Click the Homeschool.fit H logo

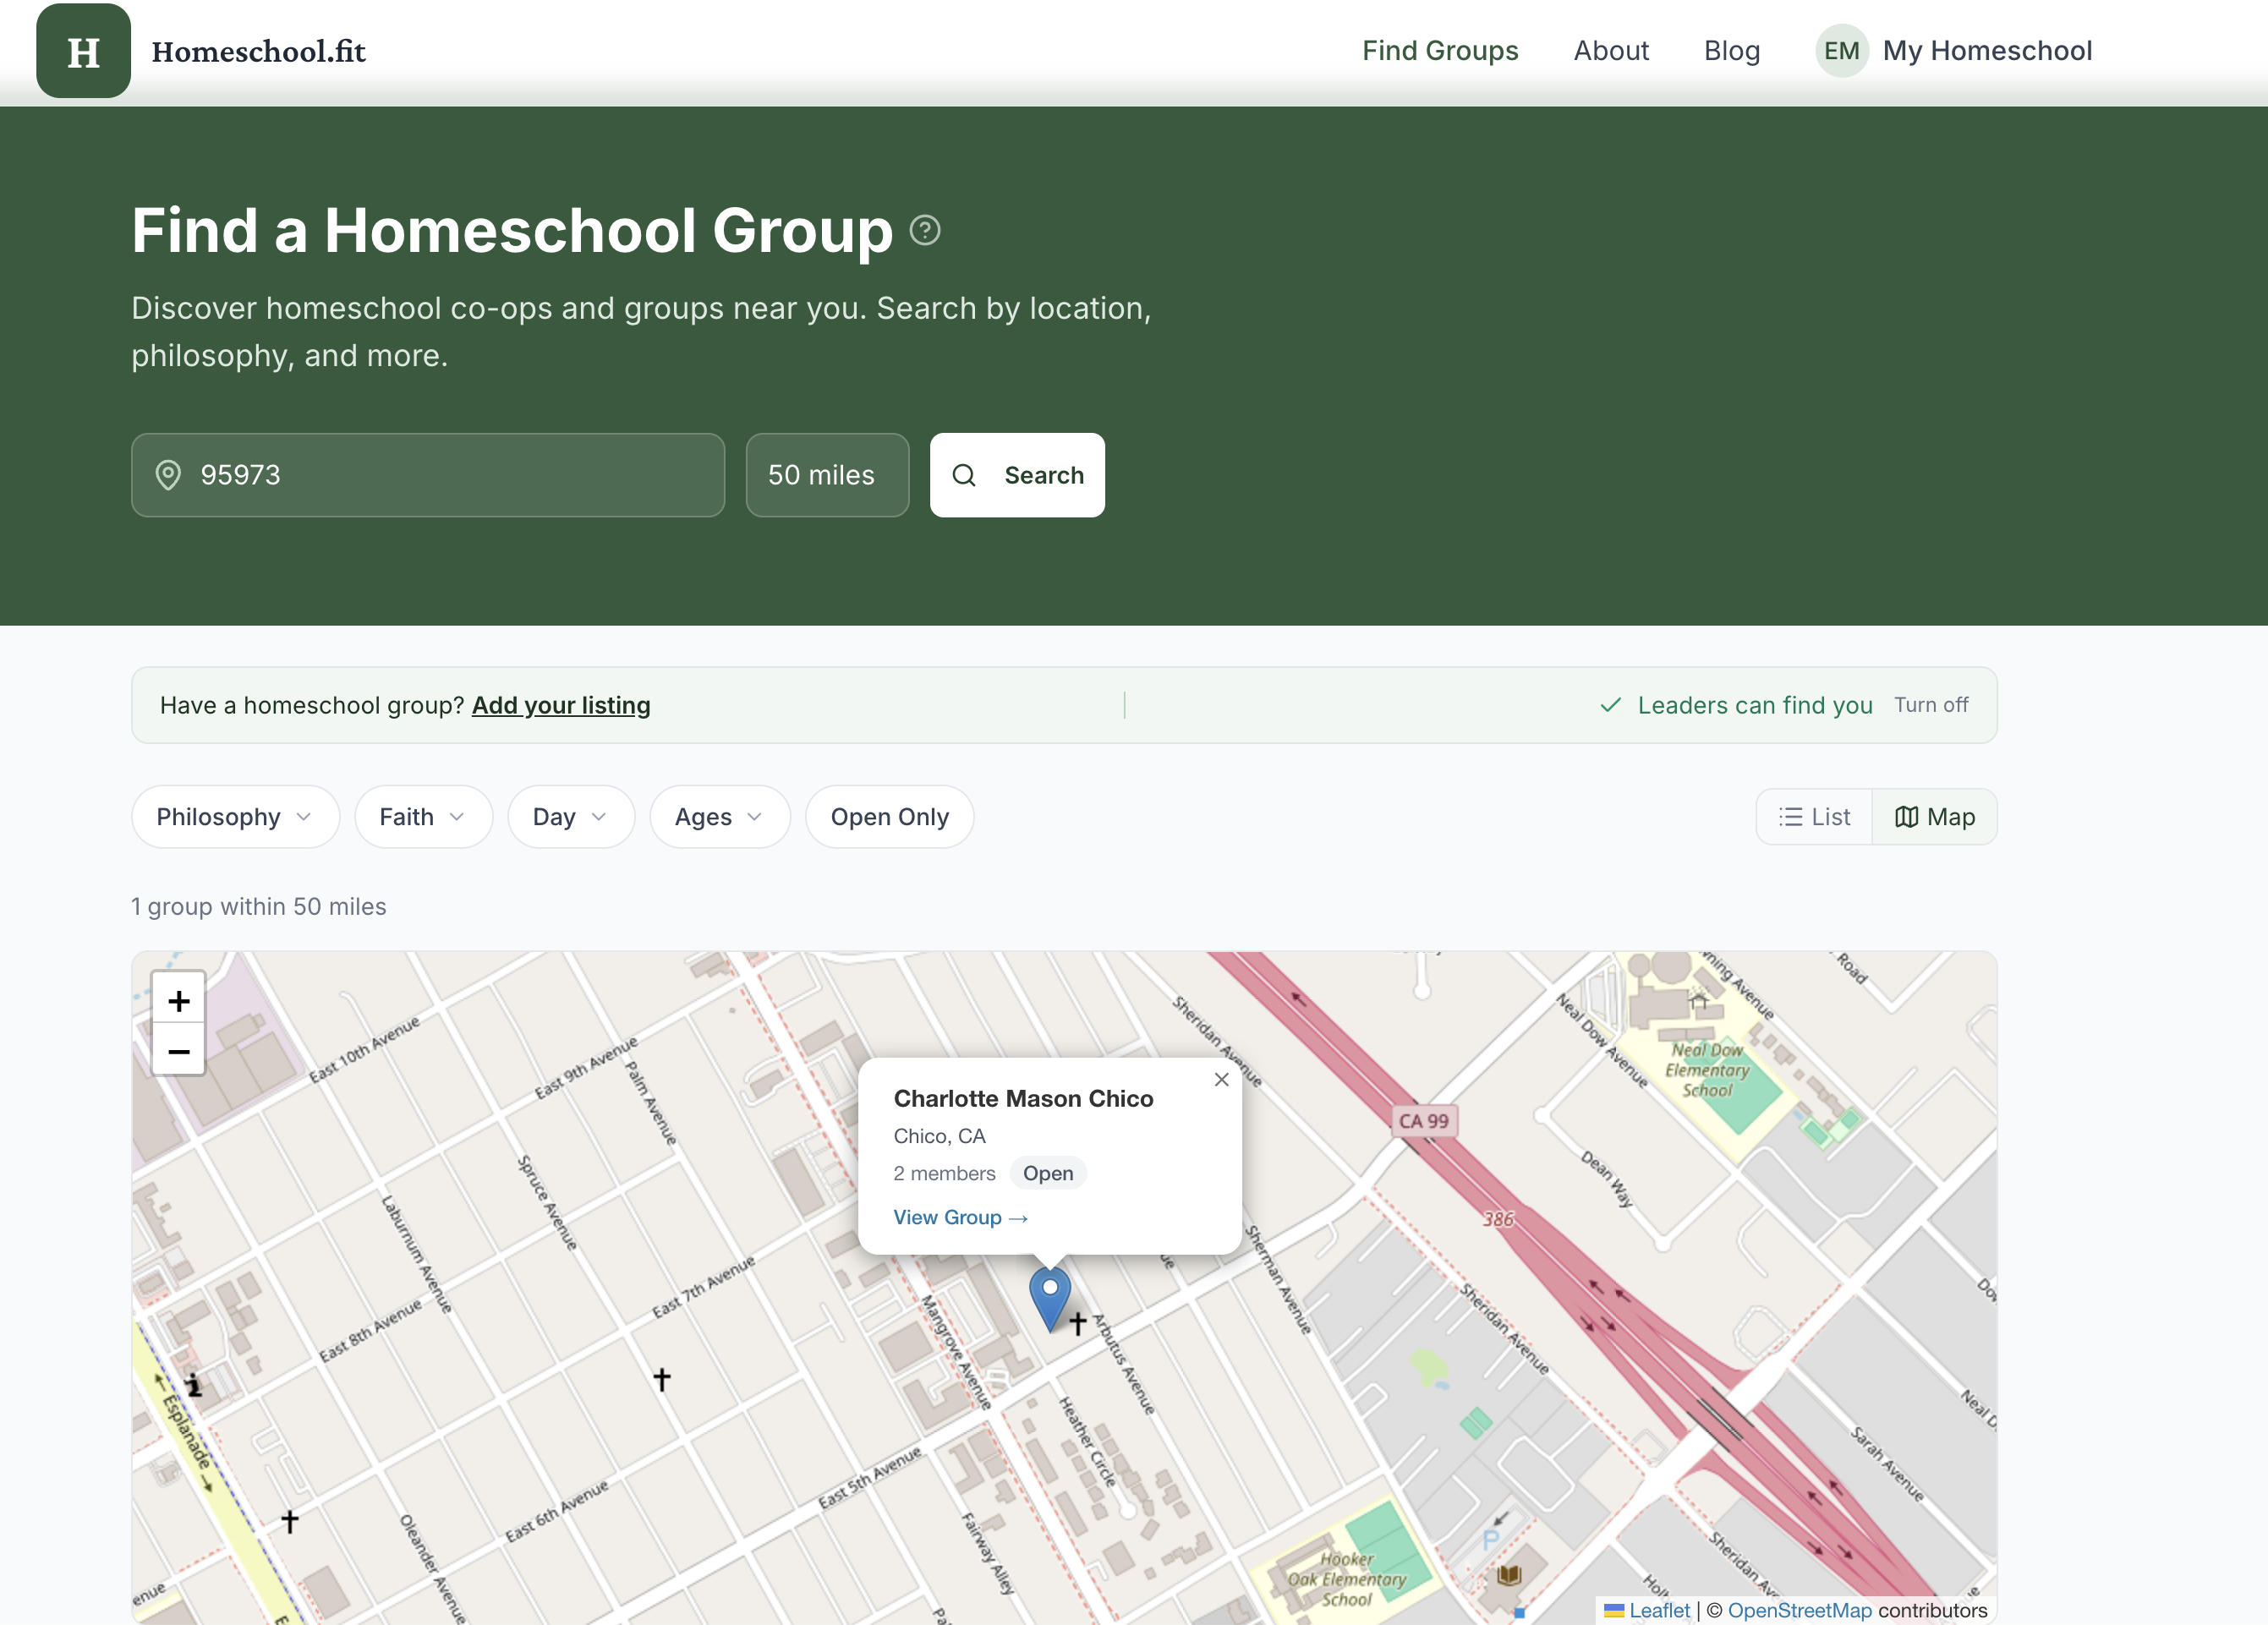coord(83,51)
